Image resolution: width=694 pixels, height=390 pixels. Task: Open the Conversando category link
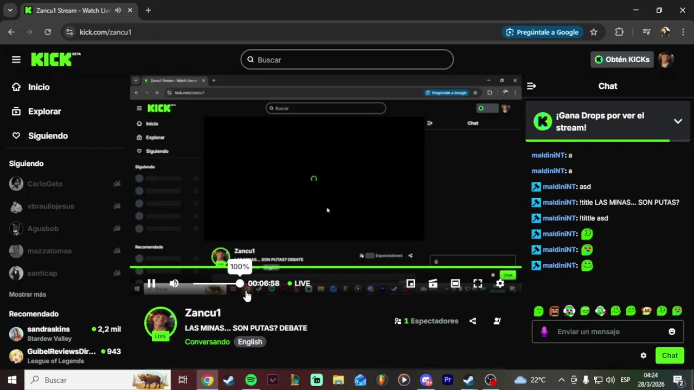click(x=207, y=342)
